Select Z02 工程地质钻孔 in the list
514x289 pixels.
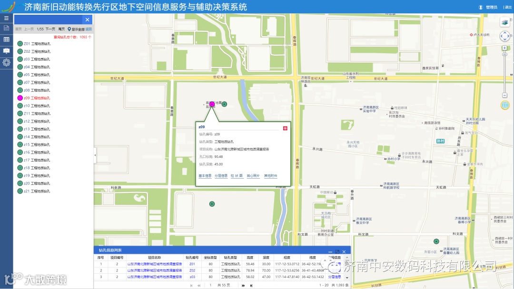(34, 51)
